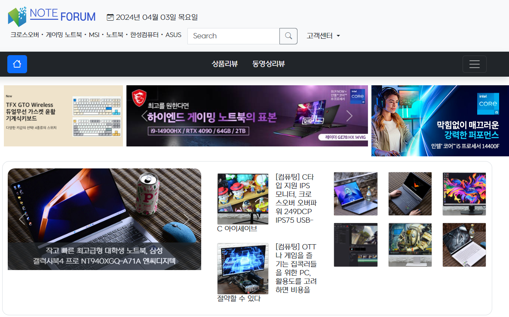Click the calendar icon beside the date

110,17
